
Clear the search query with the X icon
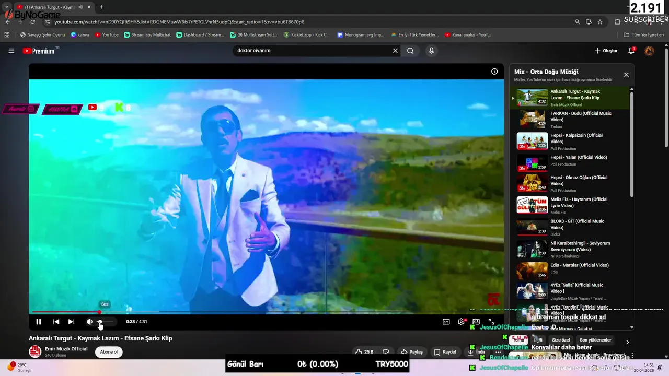pos(396,51)
